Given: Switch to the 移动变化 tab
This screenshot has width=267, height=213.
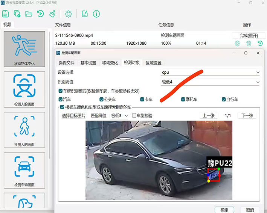Looking at the screenshot, I should pyautogui.click(x=110, y=63).
